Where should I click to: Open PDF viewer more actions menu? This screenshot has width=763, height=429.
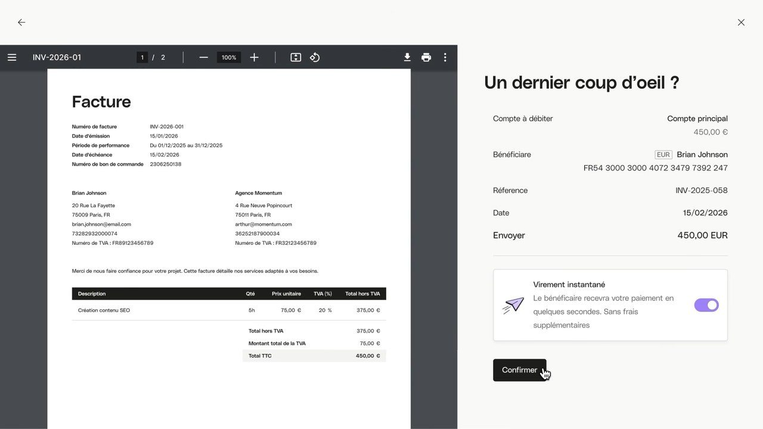[445, 57]
